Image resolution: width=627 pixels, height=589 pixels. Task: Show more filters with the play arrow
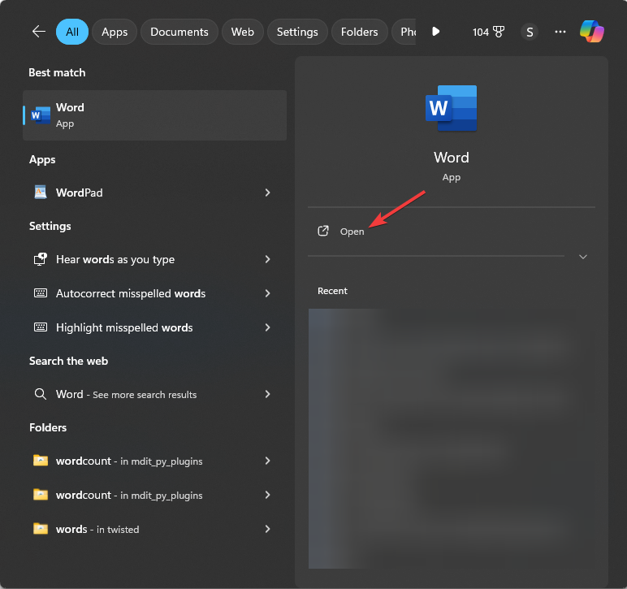(436, 31)
